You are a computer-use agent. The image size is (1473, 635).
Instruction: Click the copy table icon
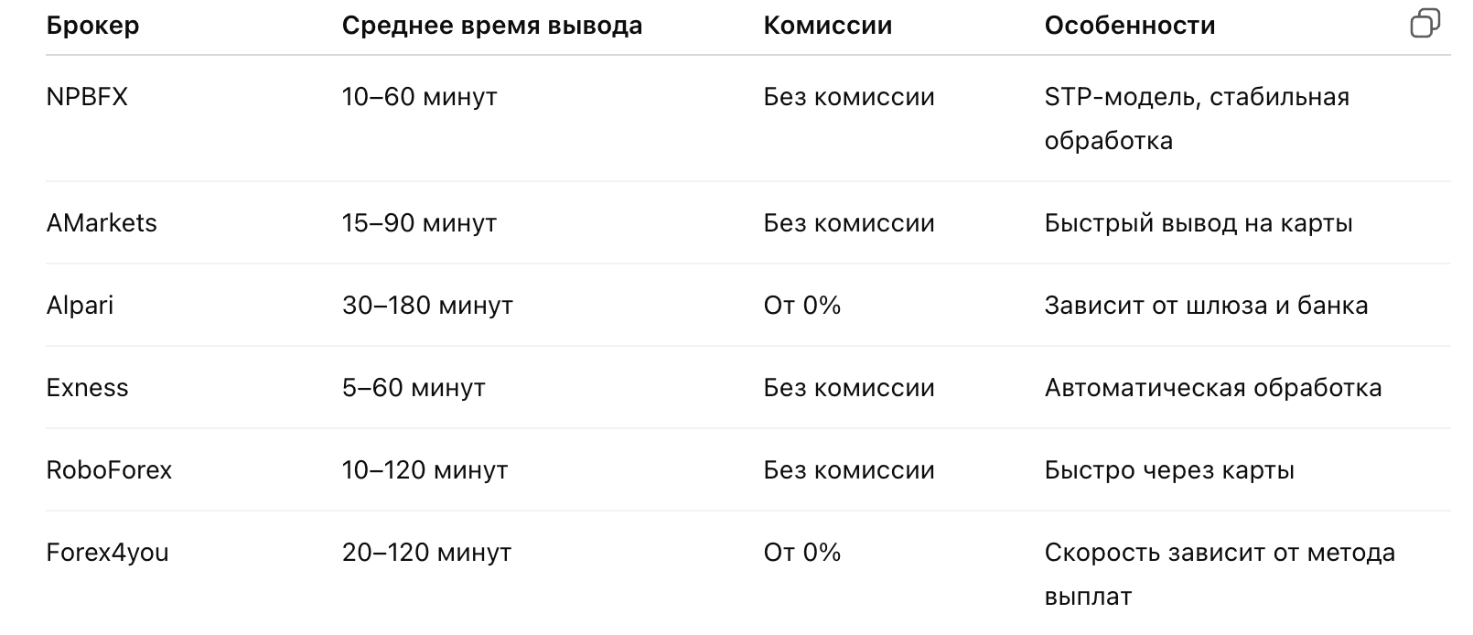1425,24
